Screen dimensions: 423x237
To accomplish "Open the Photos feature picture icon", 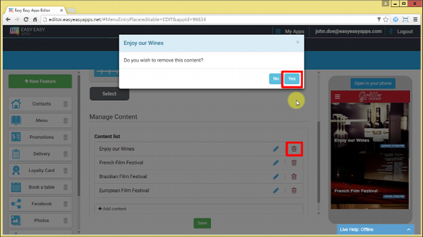I will (16, 220).
